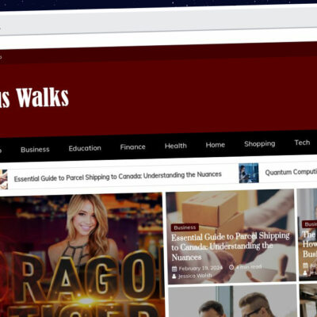Click the Quantum Computing ticker thumbnail
The image size is (317, 317).
(x=249, y=173)
